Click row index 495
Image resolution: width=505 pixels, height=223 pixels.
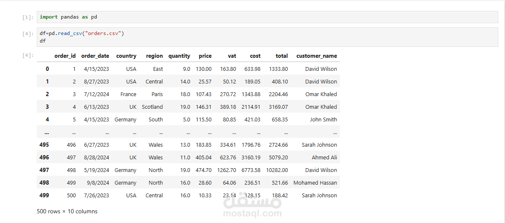pyautogui.click(x=44, y=145)
